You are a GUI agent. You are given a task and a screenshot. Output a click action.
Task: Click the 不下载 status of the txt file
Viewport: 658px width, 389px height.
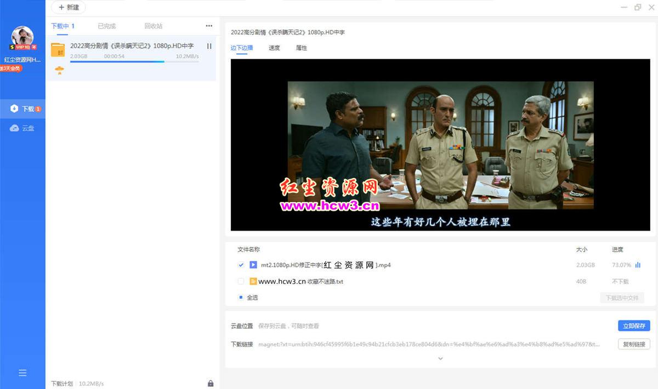pos(620,282)
